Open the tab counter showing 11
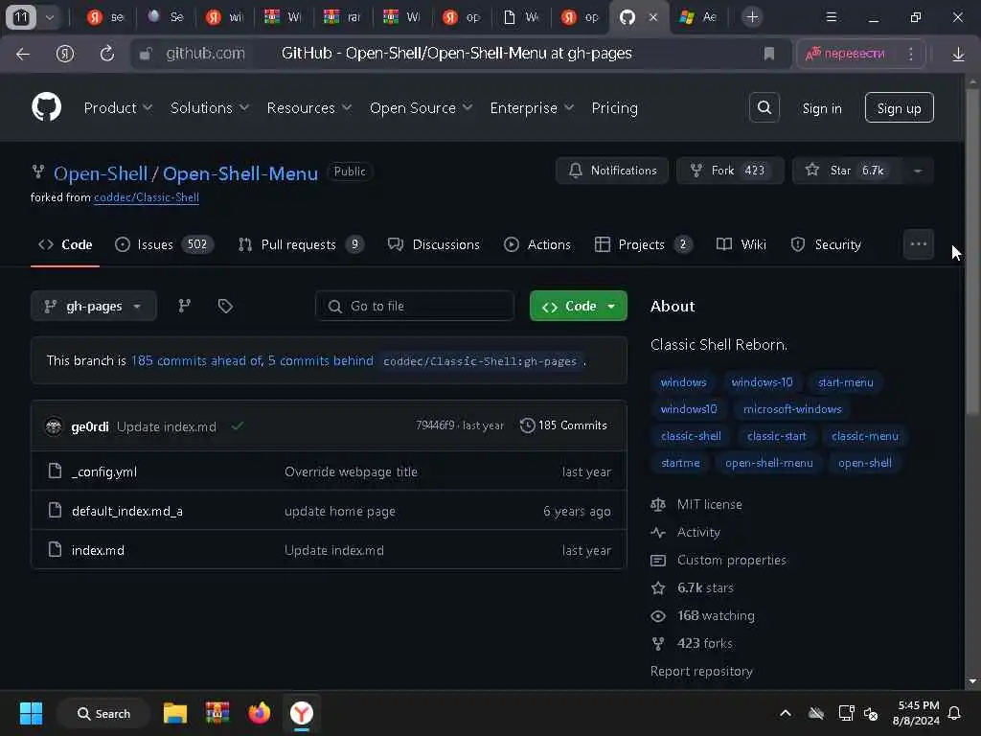The image size is (981, 736). coord(21,17)
